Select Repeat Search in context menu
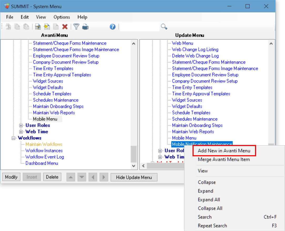Screen dimensions: 285x231 pos(212,226)
